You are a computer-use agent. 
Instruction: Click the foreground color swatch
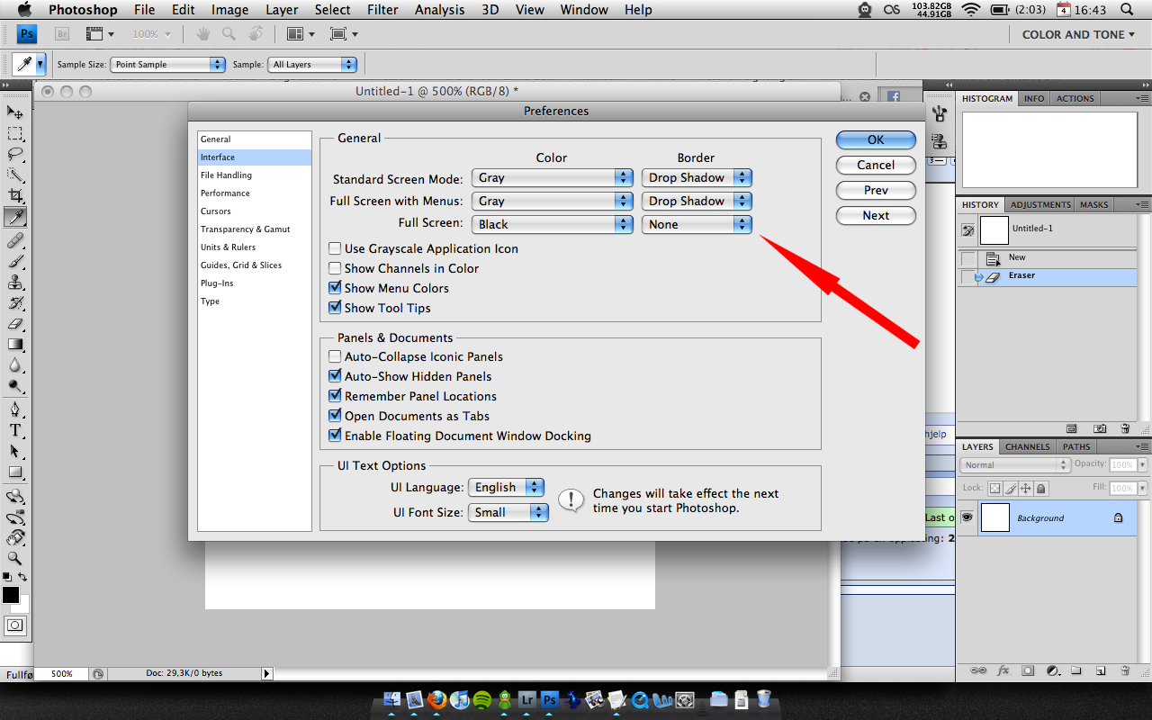coord(10,595)
